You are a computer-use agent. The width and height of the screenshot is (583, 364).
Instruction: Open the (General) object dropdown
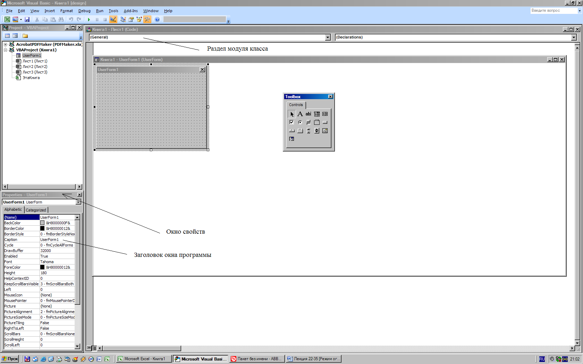click(x=328, y=37)
